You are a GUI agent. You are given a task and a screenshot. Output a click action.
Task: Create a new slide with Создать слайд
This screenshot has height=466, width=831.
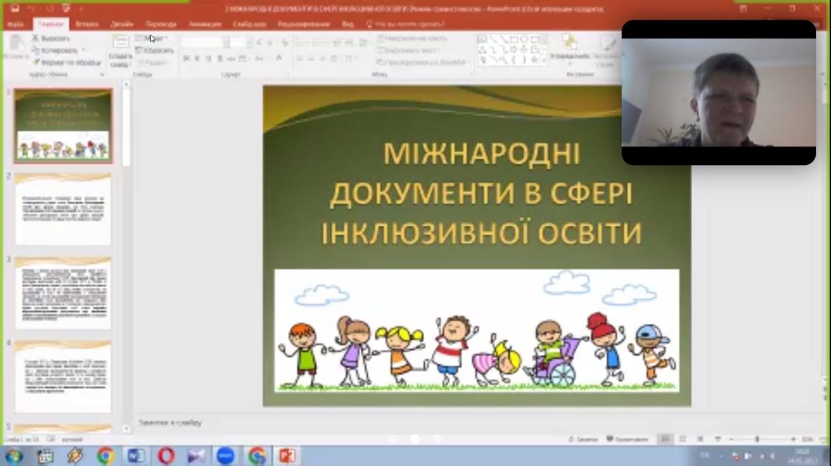pos(120,51)
